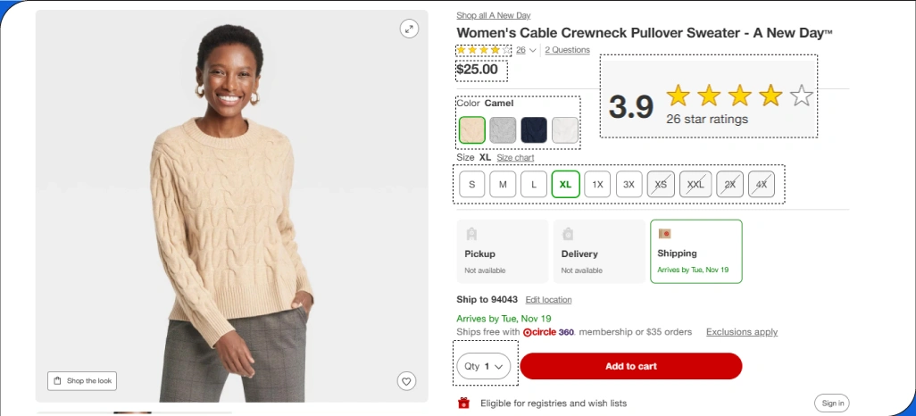
Task: Click the heart favorite icon
Action: pyautogui.click(x=406, y=381)
